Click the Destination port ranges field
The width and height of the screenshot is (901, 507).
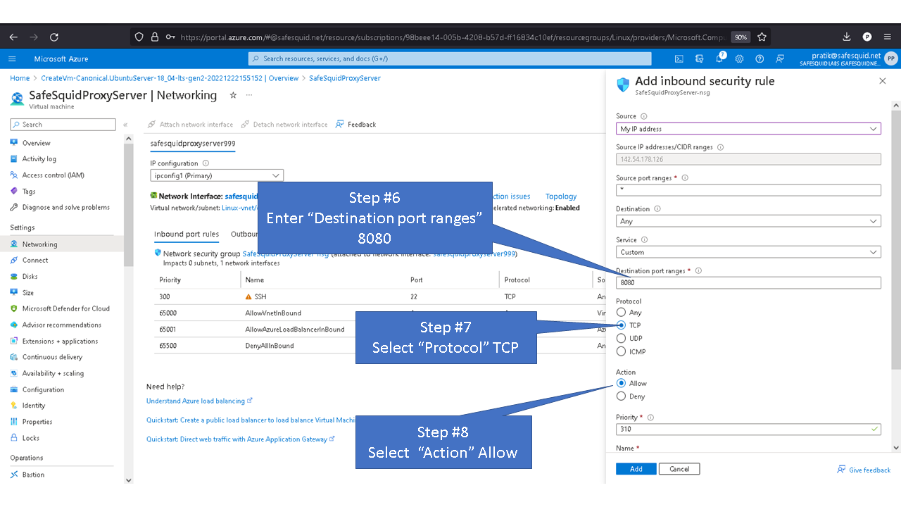(x=748, y=283)
